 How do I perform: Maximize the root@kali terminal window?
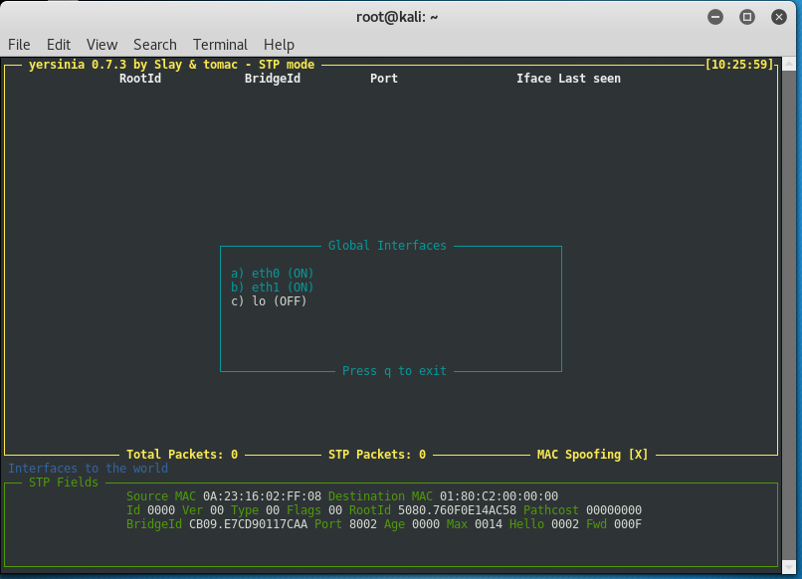coord(746,17)
